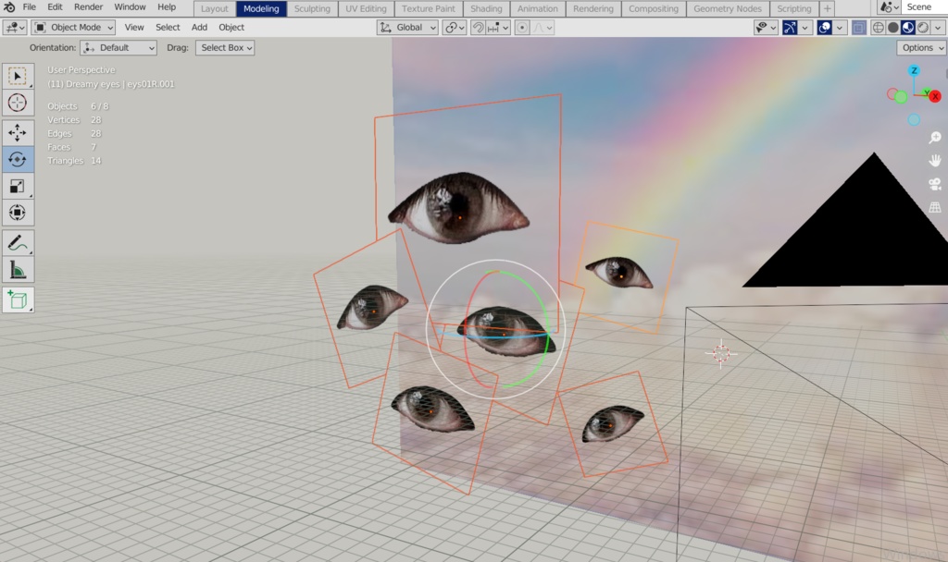Toggle proportional editing
This screenshot has height=562, width=948.
522,27
